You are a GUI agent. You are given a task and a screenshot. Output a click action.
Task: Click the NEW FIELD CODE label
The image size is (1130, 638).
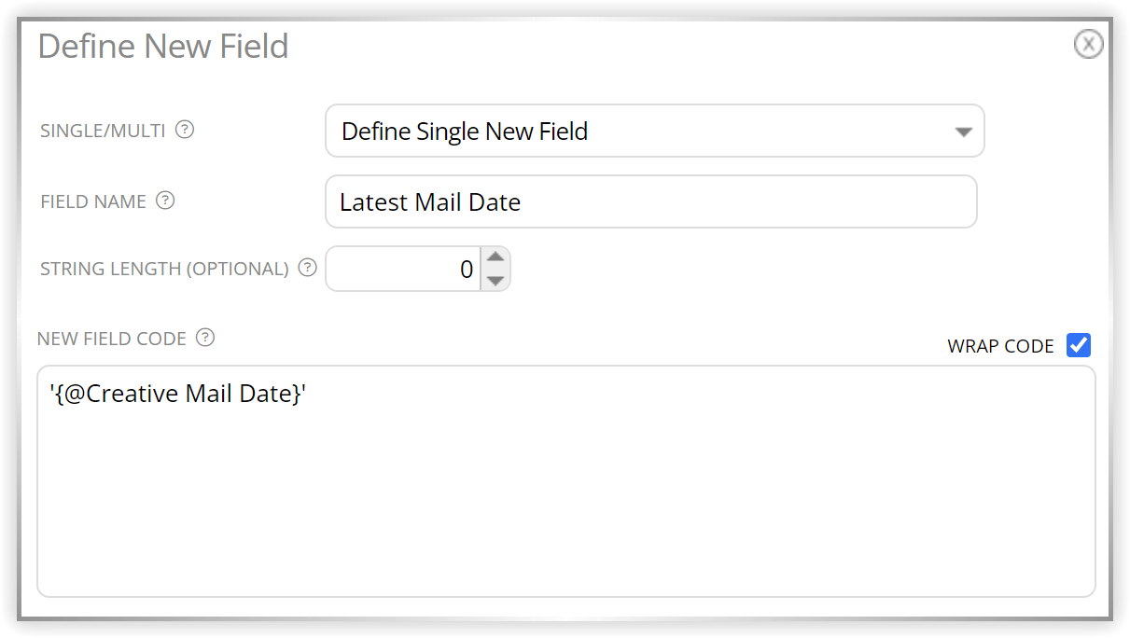tap(112, 339)
